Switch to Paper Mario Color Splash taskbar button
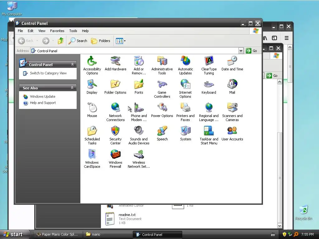 click(x=58, y=234)
